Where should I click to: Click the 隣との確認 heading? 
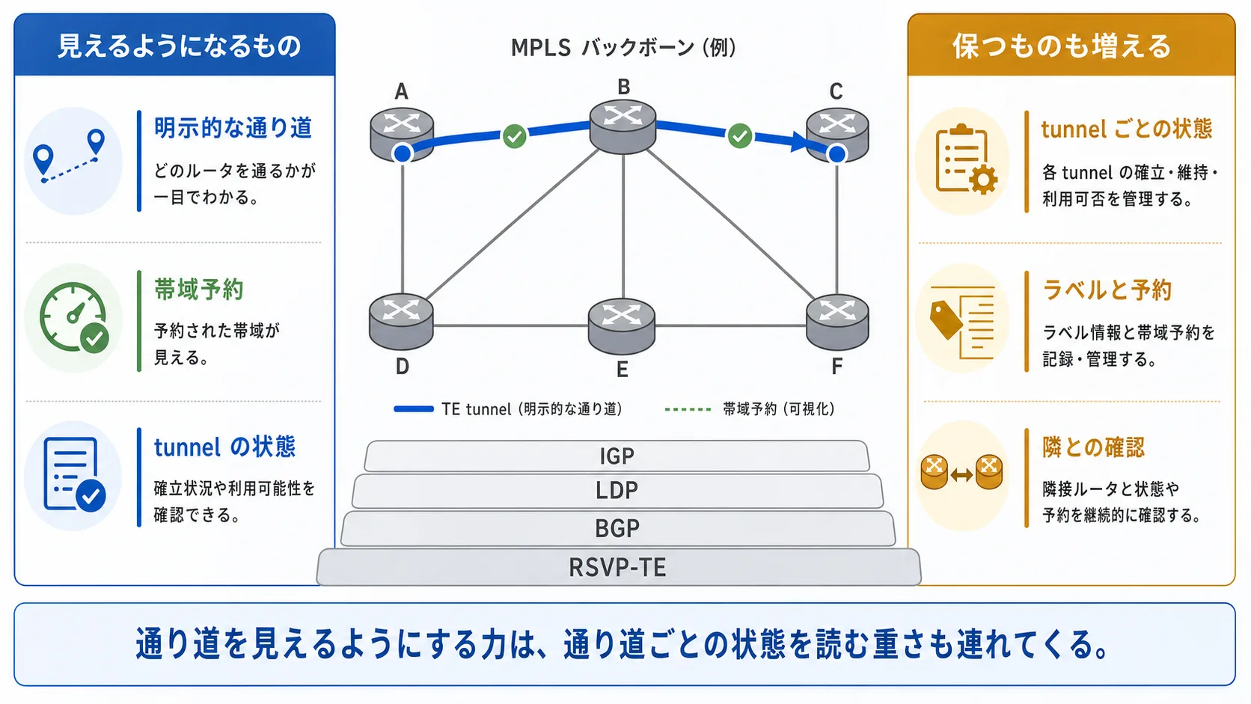[x=1093, y=447]
